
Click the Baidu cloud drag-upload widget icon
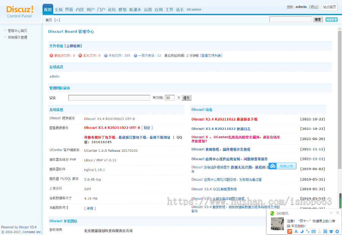(272, 166)
